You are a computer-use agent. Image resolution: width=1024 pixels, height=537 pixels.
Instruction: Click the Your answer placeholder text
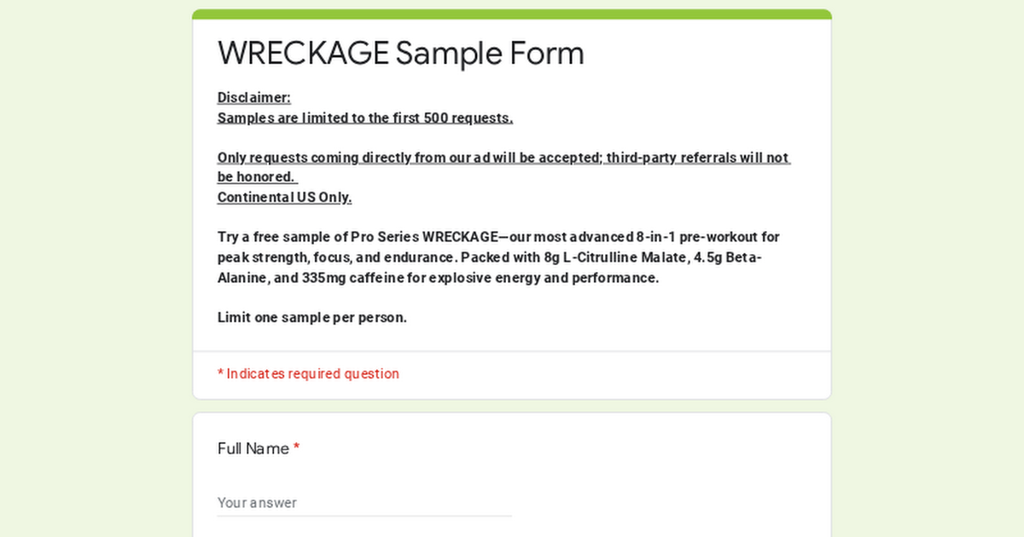[x=257, y=502]
